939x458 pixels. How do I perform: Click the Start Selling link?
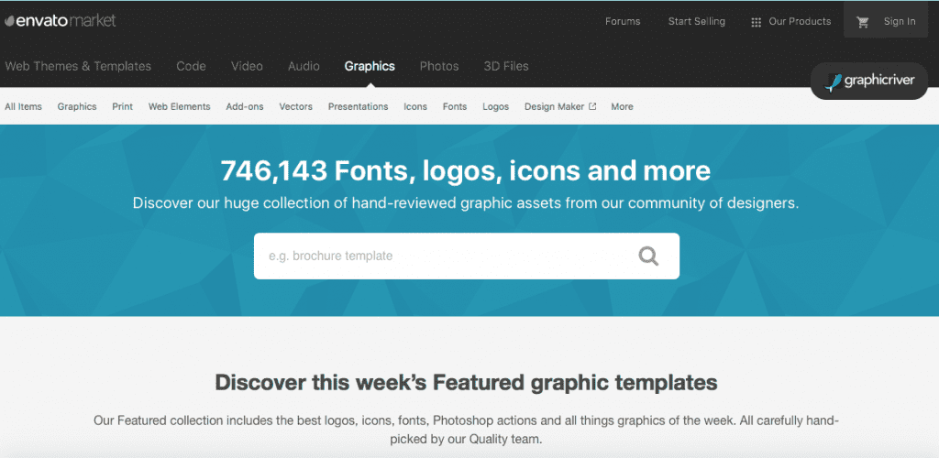coord(696,22)
